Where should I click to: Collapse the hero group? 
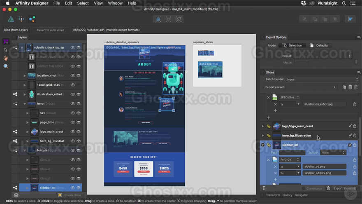pos(24,104)
